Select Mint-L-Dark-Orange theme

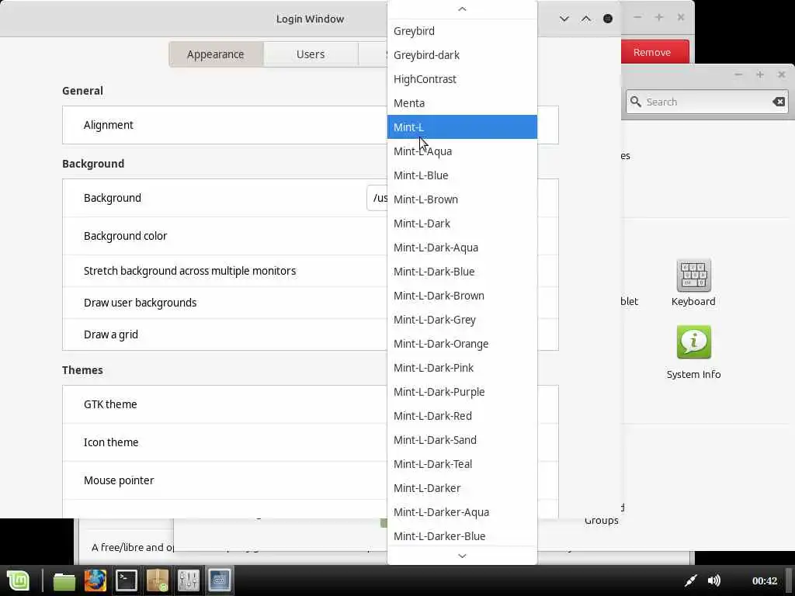[462, 344]
